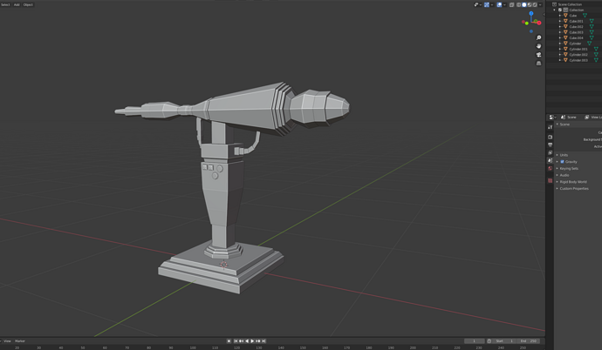Click the blue Z axis gizmo circle
Screen dimensions: 602x350
[531, 13]
